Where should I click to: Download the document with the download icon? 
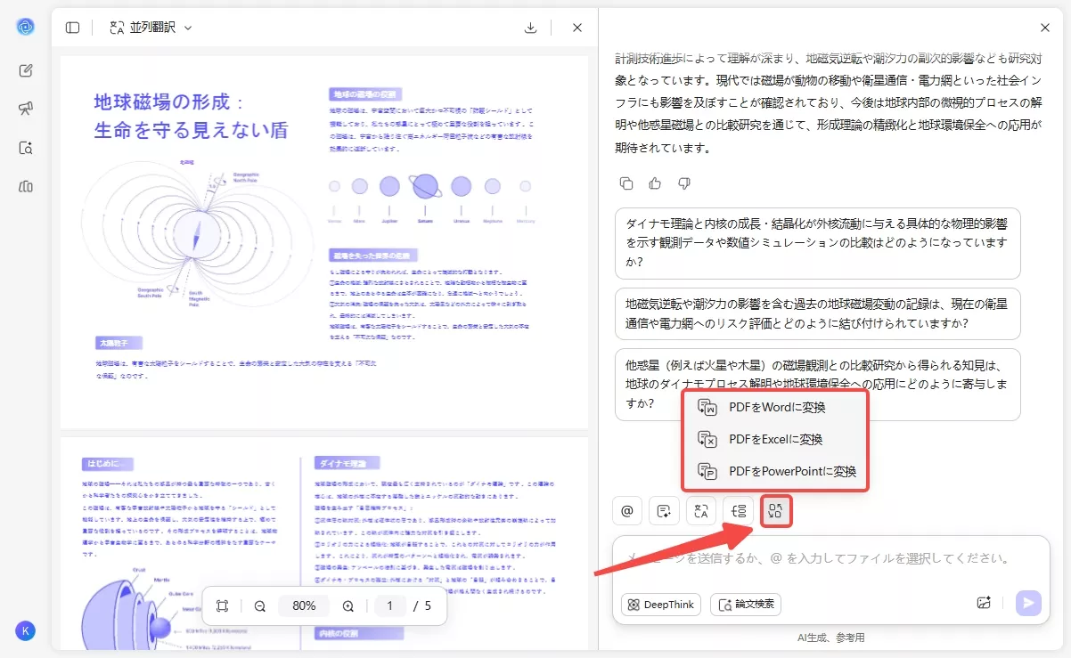coord(531,28)
